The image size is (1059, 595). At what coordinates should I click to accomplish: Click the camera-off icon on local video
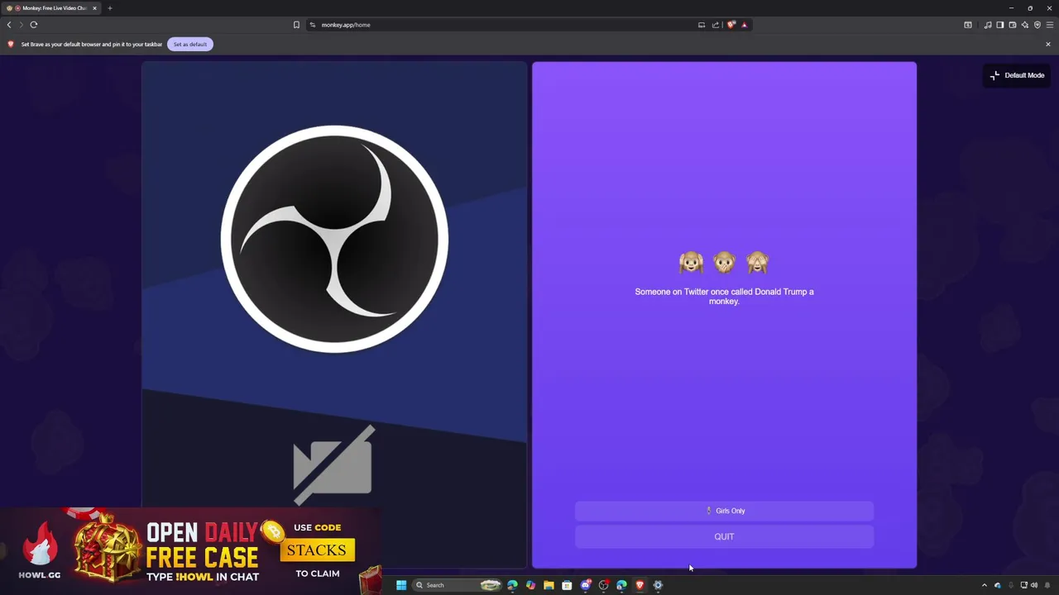tap(333, 464)
